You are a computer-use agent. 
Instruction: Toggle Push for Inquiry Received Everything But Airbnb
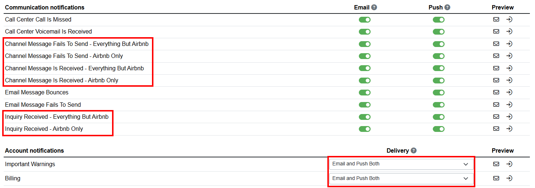click(439, 117)
